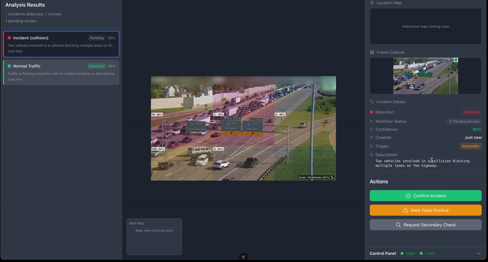The height and width of the screenshot is (262, 488).
Task: Click the Resolved badge on Normal Traffic
Action: point(96,66)
